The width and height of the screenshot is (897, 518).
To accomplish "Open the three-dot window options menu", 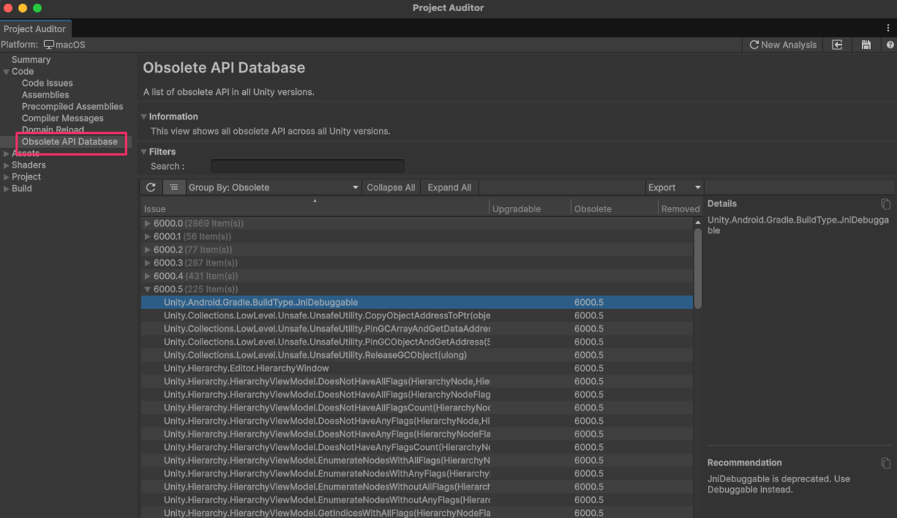I will pyautogui.click(x=887, y=28).
